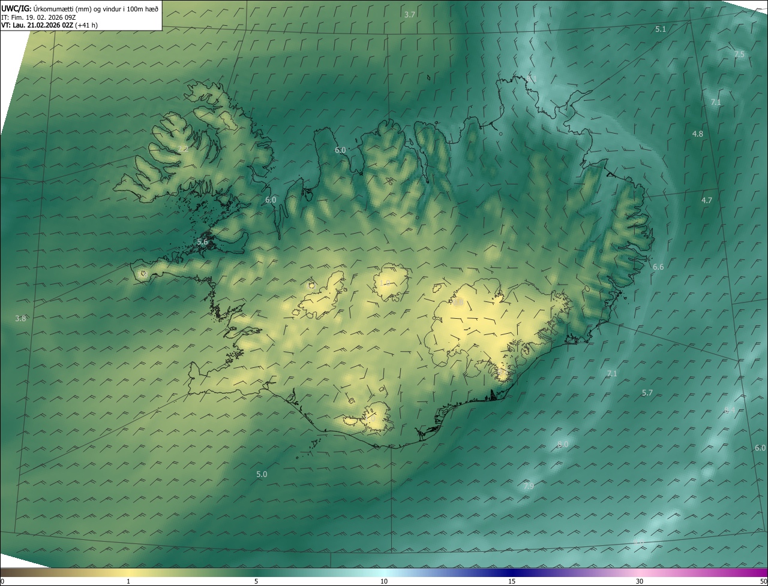Screen dimensions: 768x586
Task: Click the 8.4 value label on map
Action: click(730, 410)
